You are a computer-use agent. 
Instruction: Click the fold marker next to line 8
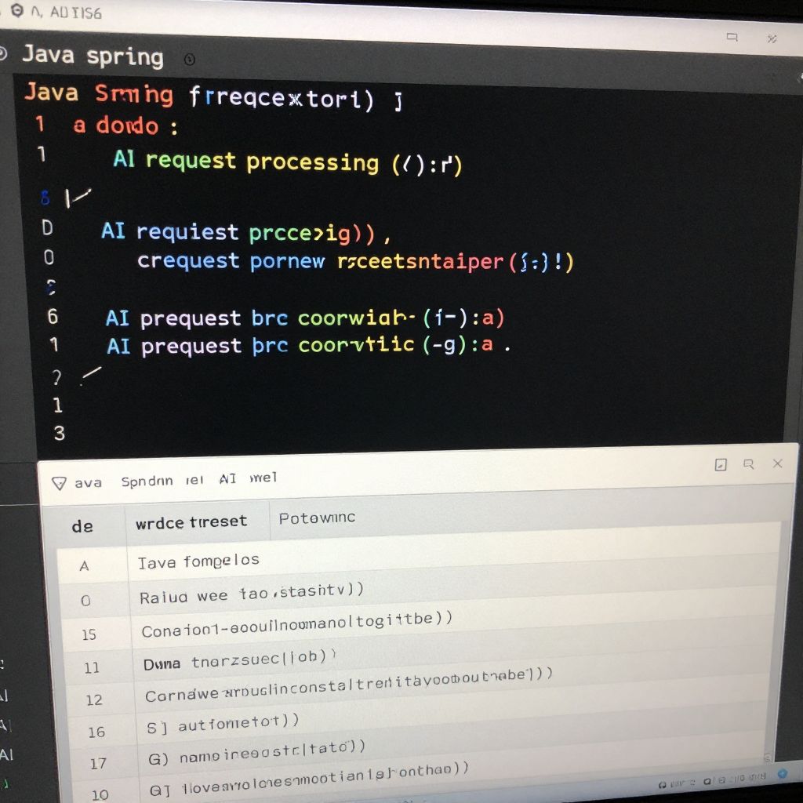tap(78, 197)
